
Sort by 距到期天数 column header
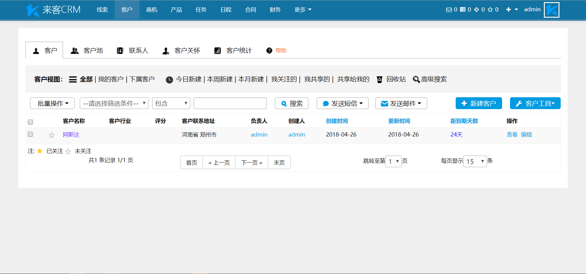pos(464,121)
